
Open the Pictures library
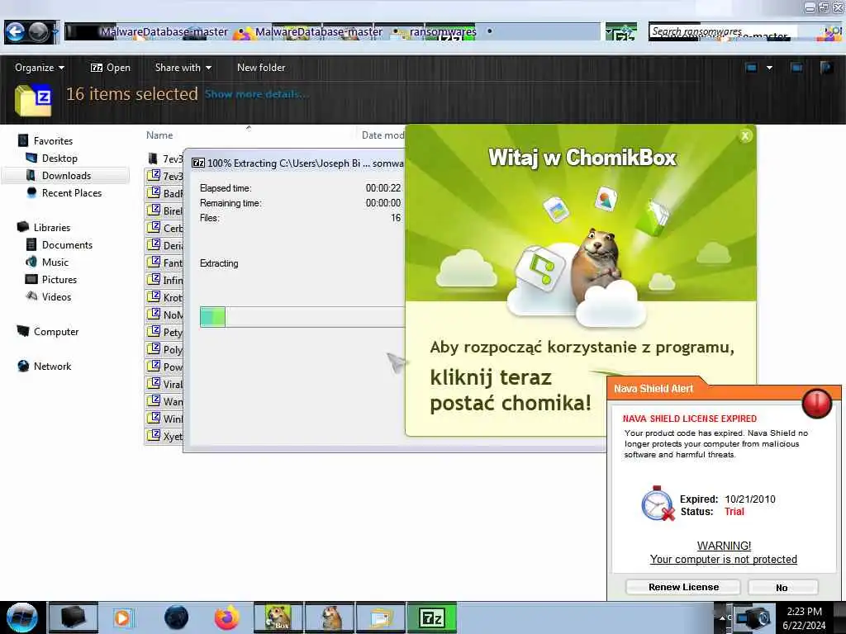59,280
